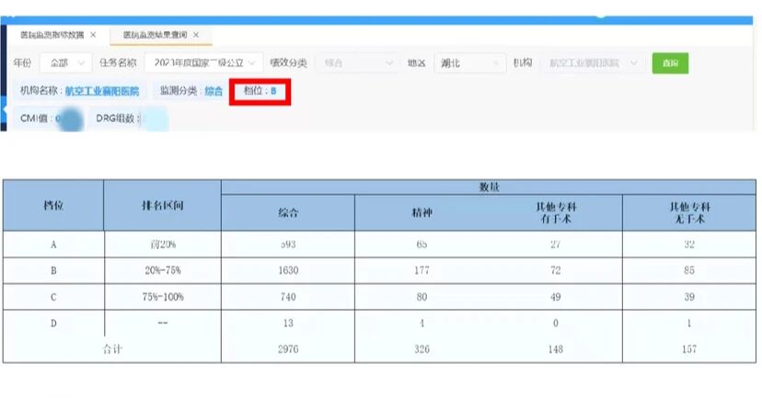Click the 其他专科有手术 column header

coord(555,212)
